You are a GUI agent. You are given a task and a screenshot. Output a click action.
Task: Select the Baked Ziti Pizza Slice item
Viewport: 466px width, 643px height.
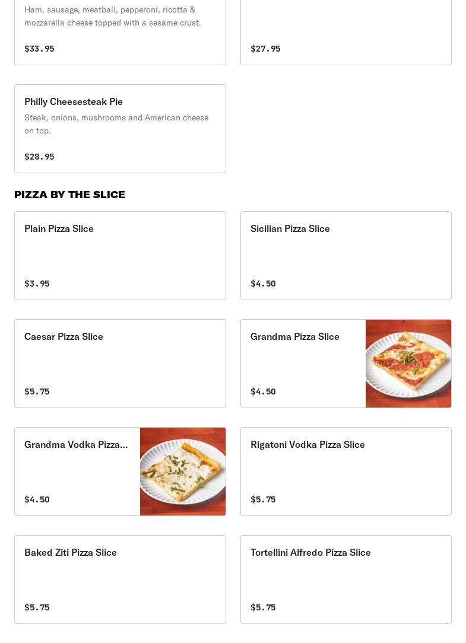(71, 552)
